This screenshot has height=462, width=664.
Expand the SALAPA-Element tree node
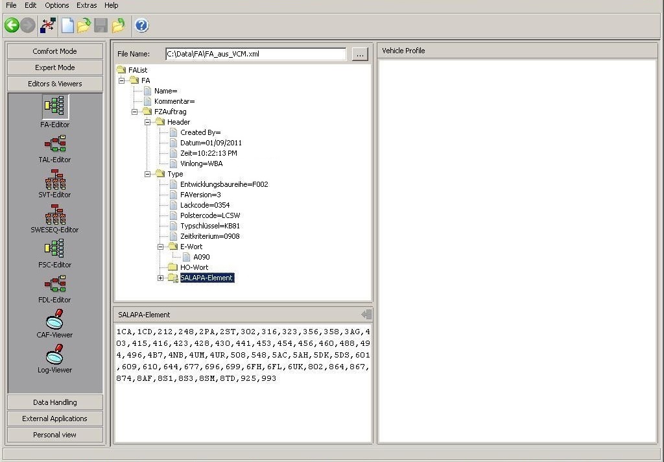(161, 278)
